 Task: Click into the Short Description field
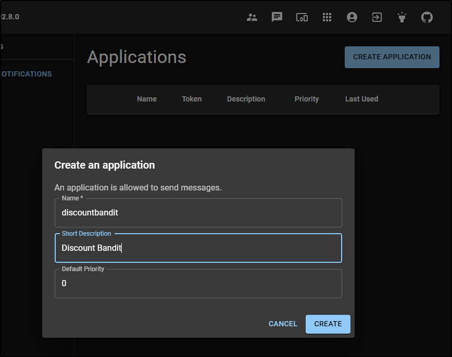point(198,248)
